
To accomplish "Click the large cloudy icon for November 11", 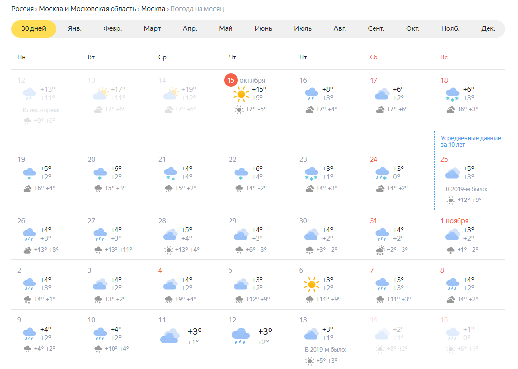I will click(x=170, y=336).
